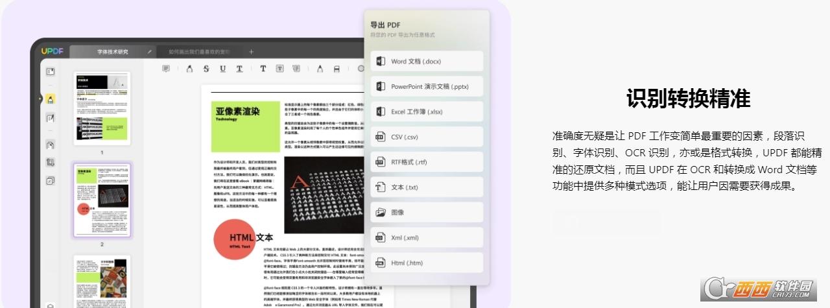Add a new tab with the plus icon
This screenshot has height=308, width=830.
(251, 52)
